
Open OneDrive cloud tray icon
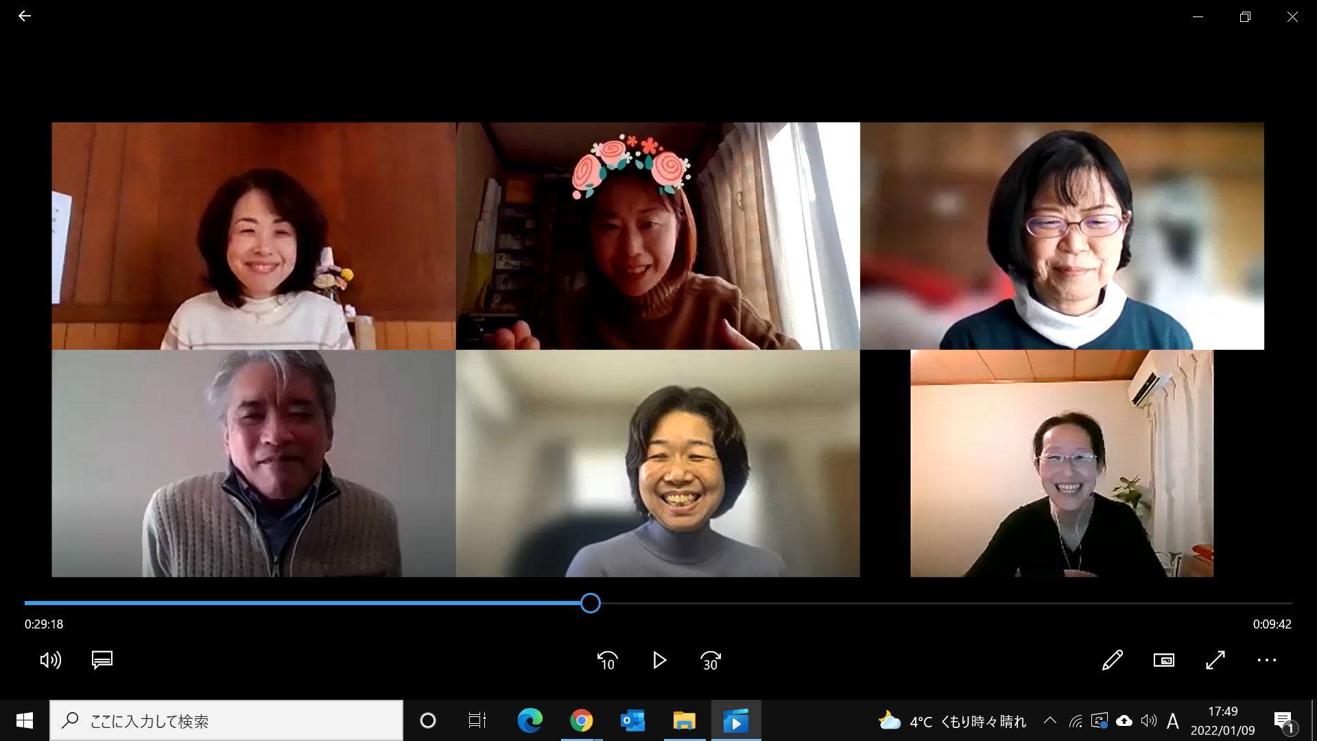[1124, 720]
